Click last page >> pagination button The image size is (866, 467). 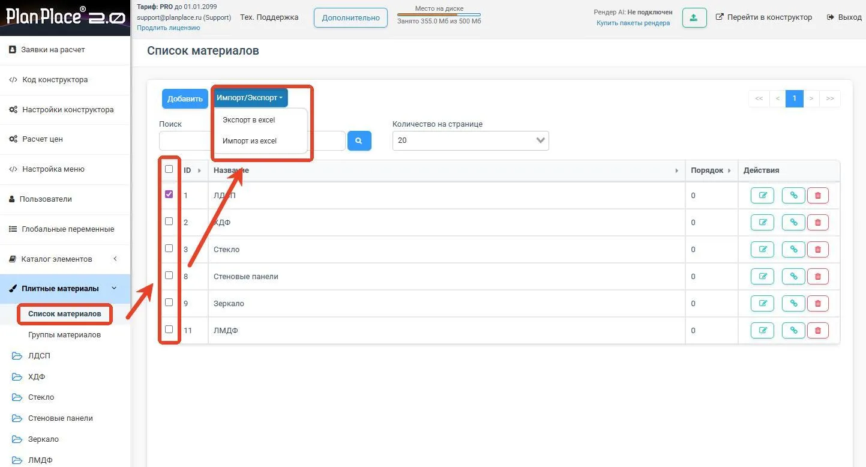[830, 98]
